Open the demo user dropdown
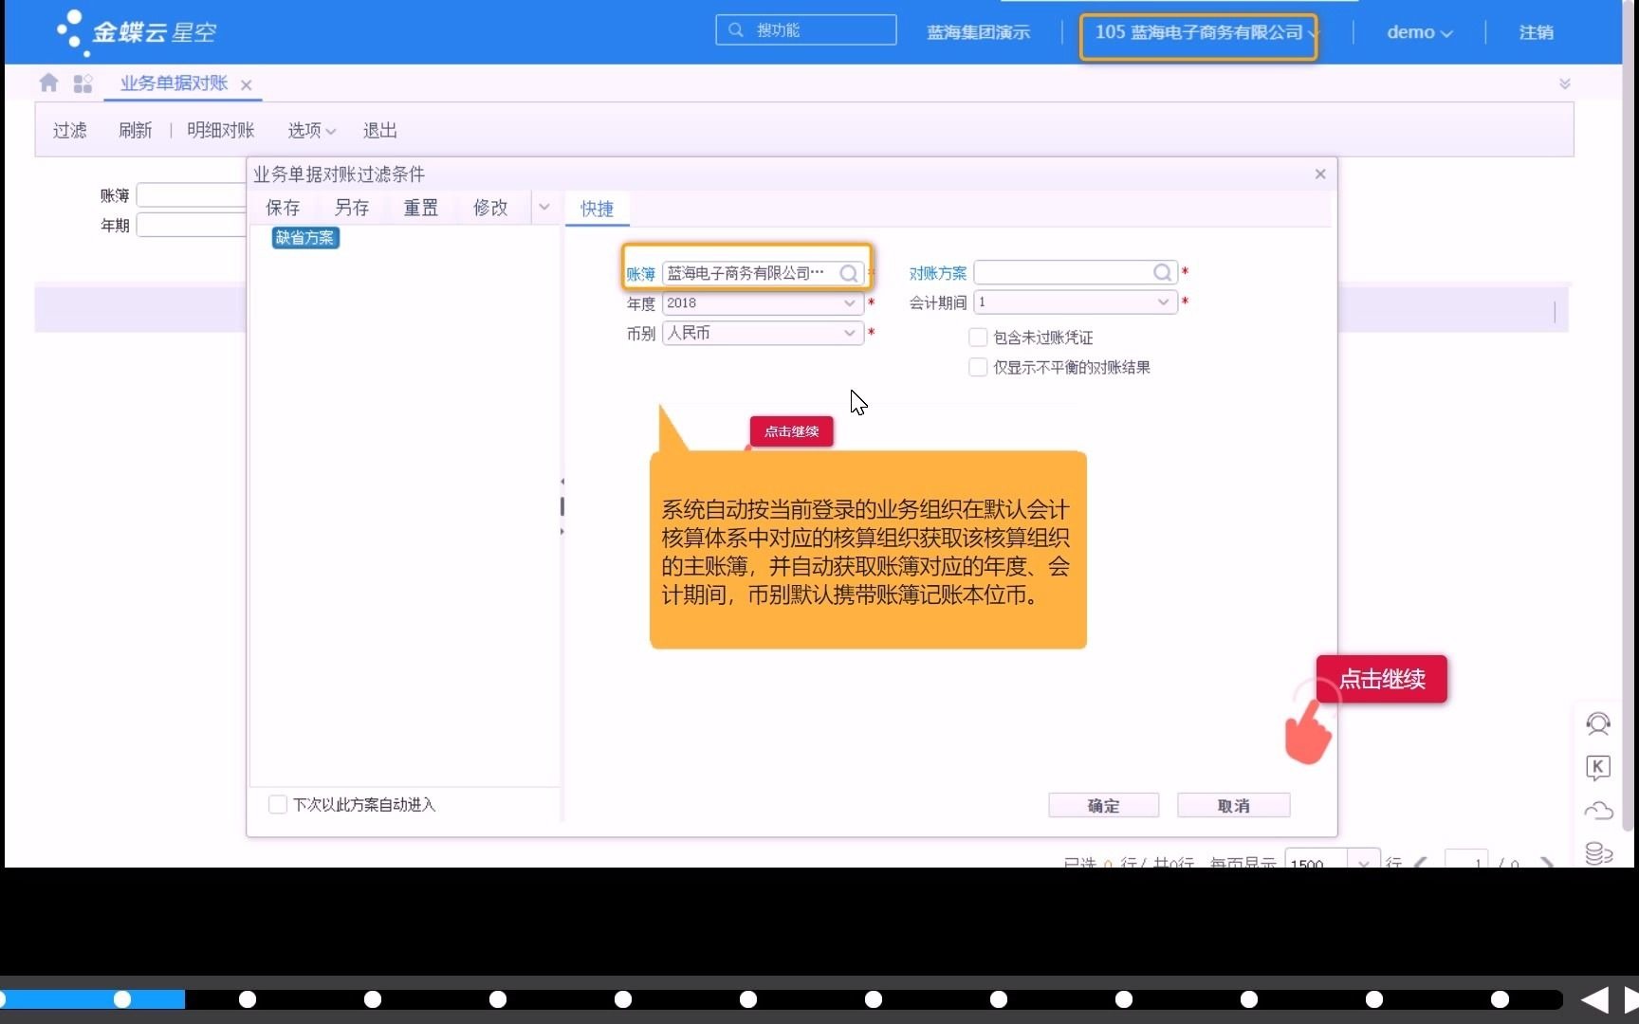This screenshot has height=1024, width=1639. click(x=1419, y=32)
